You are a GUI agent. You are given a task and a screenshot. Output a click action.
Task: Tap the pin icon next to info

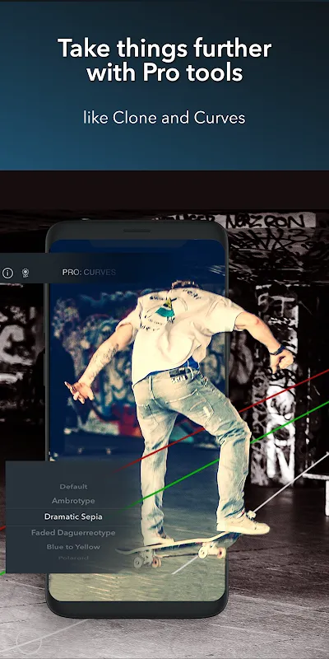25,273
